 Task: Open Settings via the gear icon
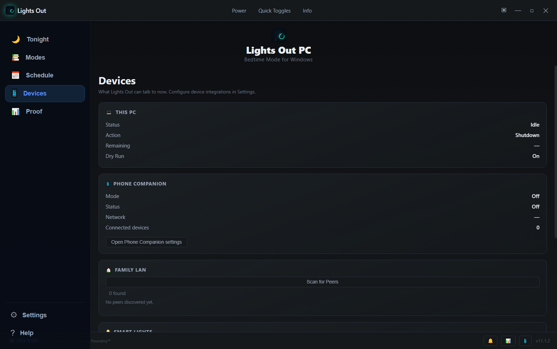14,315
